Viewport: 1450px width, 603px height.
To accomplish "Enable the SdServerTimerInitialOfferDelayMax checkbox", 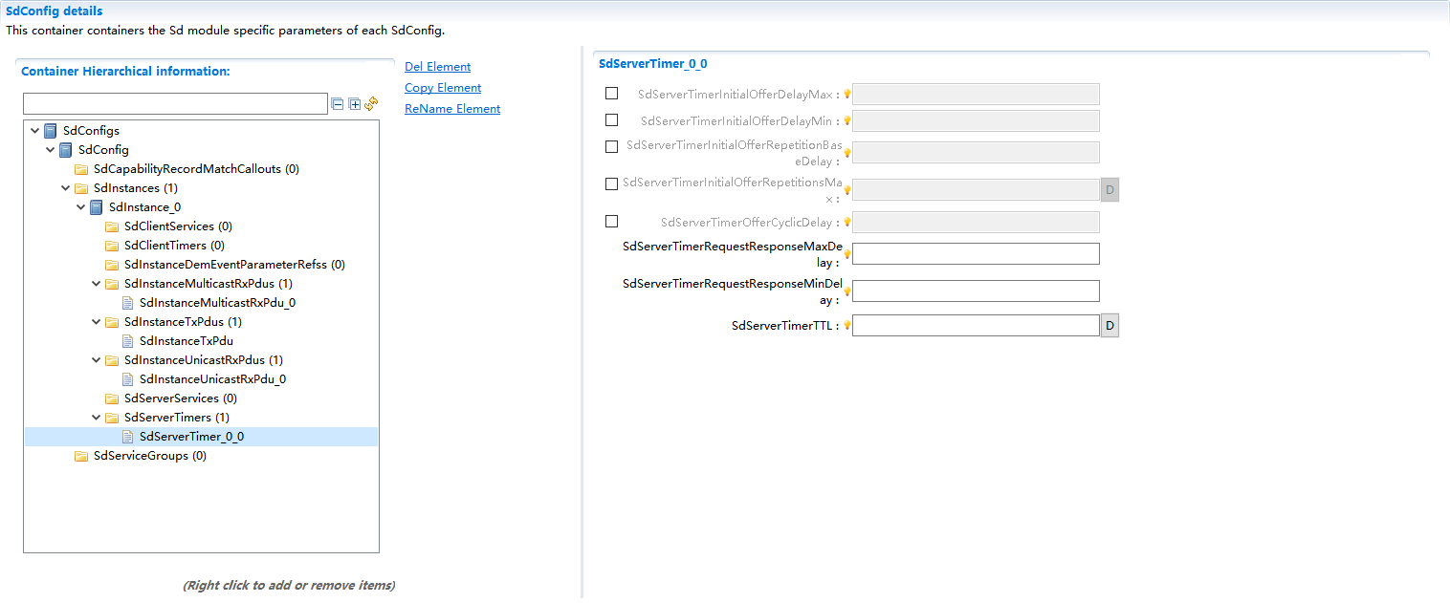I will (x=611, y=93).
